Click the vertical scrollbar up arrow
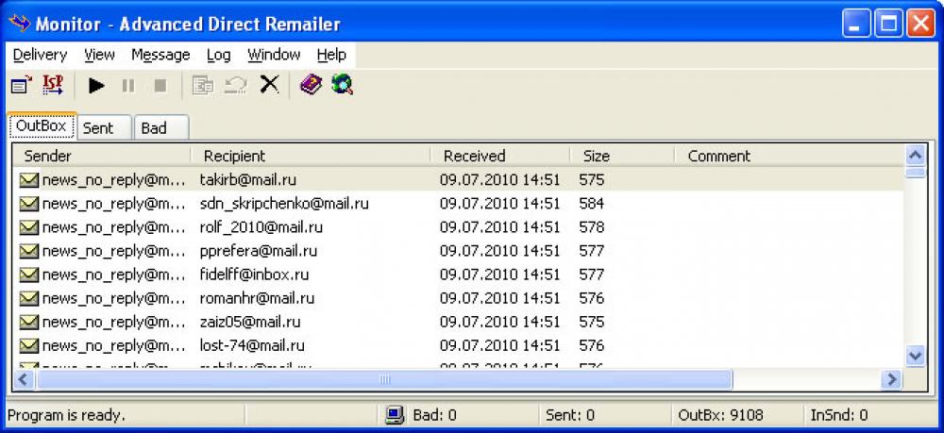This screenshot has height=433, width=944. coord(916,157)
